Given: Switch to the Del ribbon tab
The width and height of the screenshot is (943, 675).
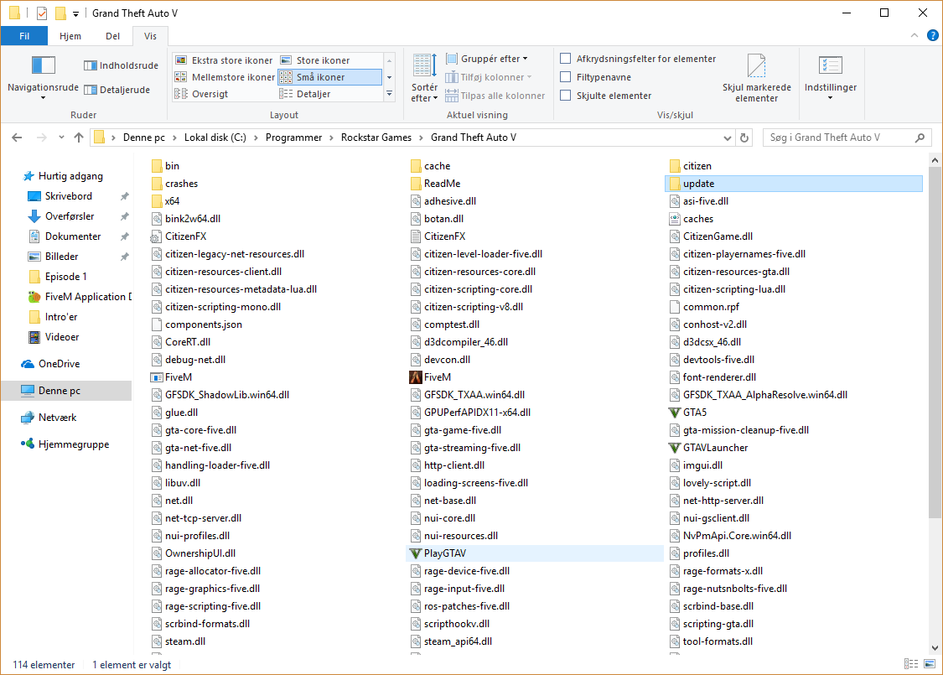Looking at the screenshot, I should click(112, 36).
